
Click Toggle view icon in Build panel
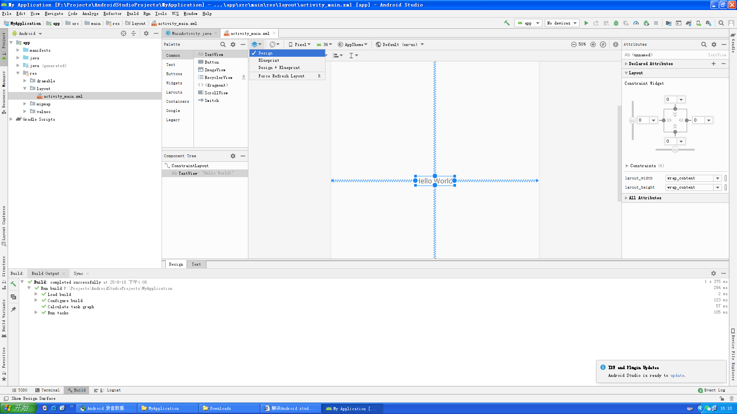[13, 297]
